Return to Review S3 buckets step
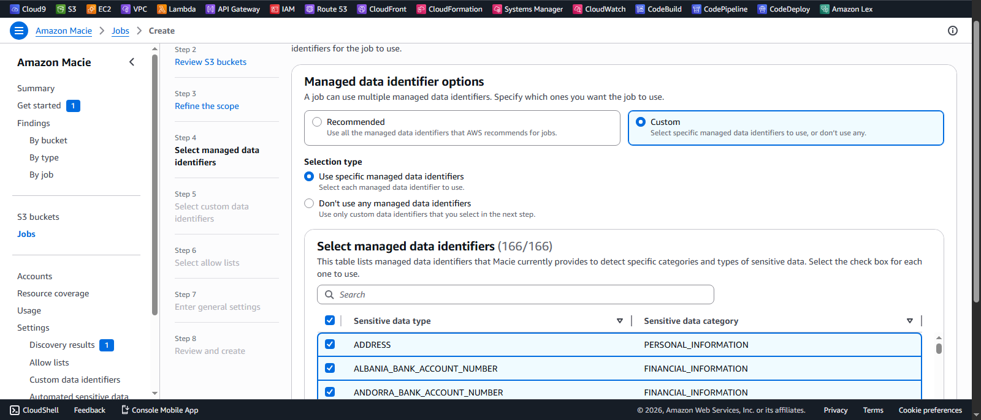This screenshot has width=981, height=420. pyautogui.click(x=210, y=62)
